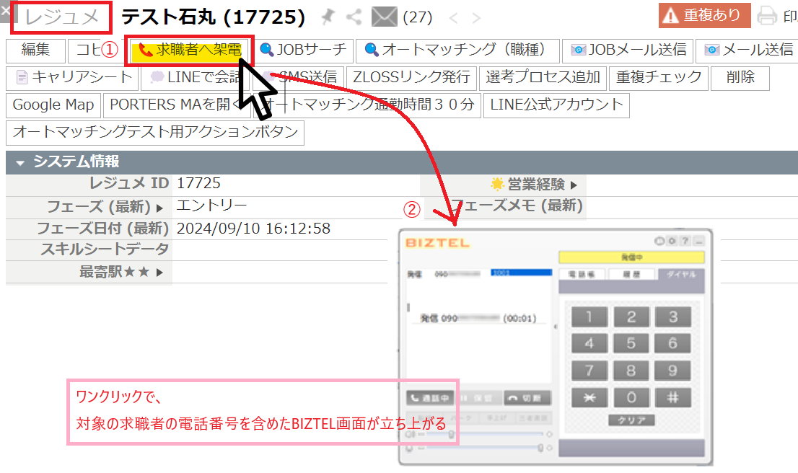Screen dimensions: 798x473
Task: Dial digit 1 on BIZTEL keypad
Action: click(589, 317)
